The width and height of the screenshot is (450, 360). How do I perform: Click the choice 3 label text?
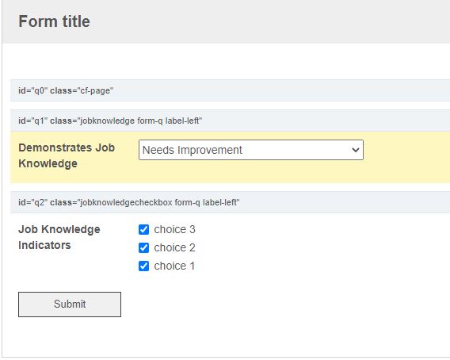pos(174,230)
